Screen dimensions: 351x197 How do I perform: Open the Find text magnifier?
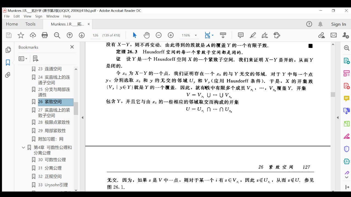point(57,35)
